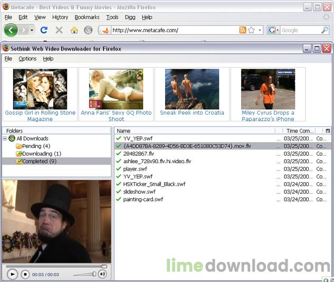Select painting-card.swf file
The height and width of the screenshot is (282, 334).
223,200
